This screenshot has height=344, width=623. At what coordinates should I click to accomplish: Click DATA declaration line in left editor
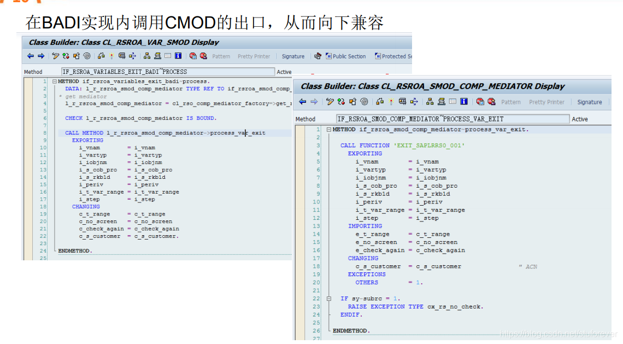pyautogui.click(x=178, y=89)
